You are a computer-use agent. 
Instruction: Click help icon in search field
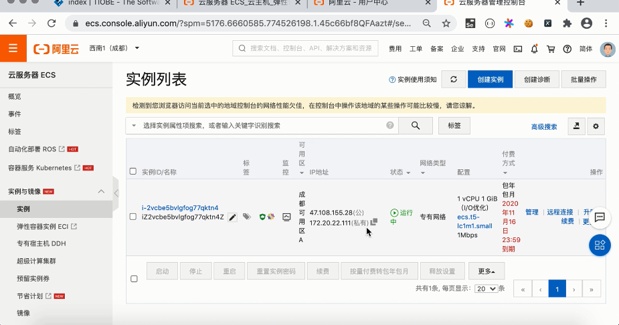tap(390, 126)
